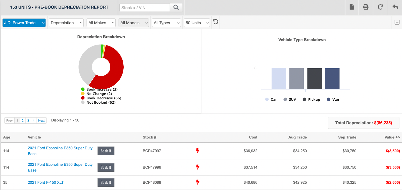Screen dimensions: 402x190
Task: Open the document export icon
Action: tap(352, 7)
